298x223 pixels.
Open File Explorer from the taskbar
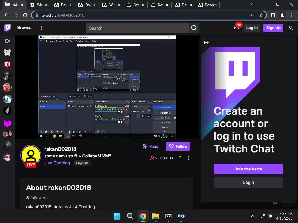click(156, 216)
